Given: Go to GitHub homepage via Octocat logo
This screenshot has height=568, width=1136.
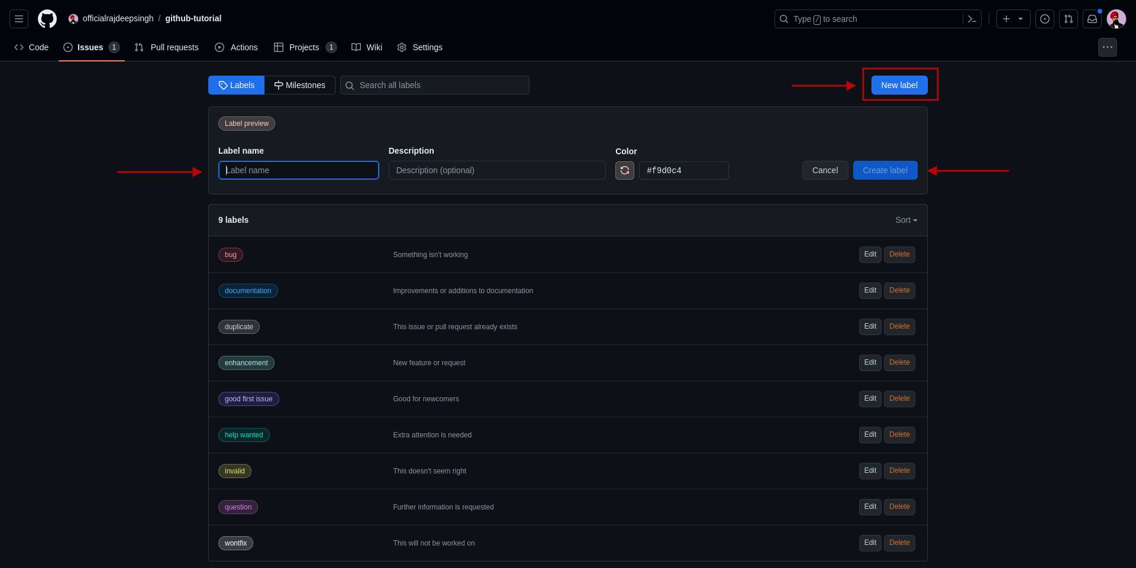Looking at the screenshot, I should point(47,19).
